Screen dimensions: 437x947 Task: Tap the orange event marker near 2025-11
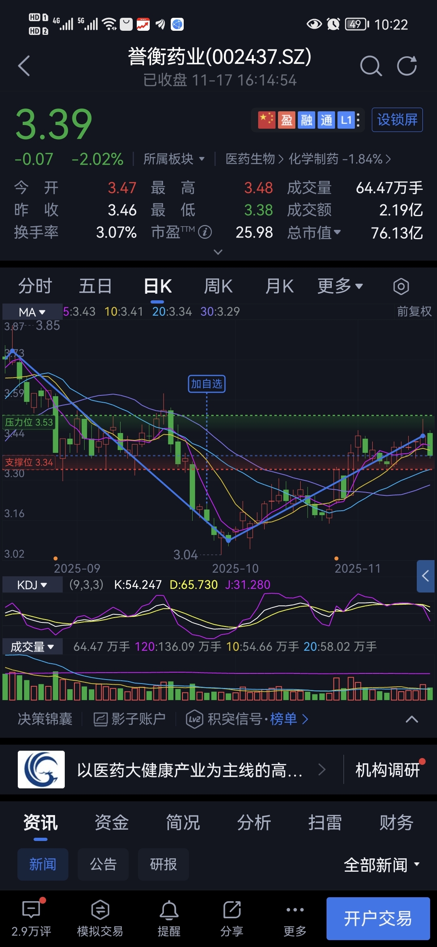336,558
